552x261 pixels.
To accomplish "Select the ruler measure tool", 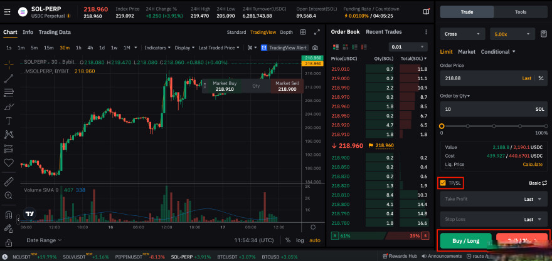I will tap(9, 182).
